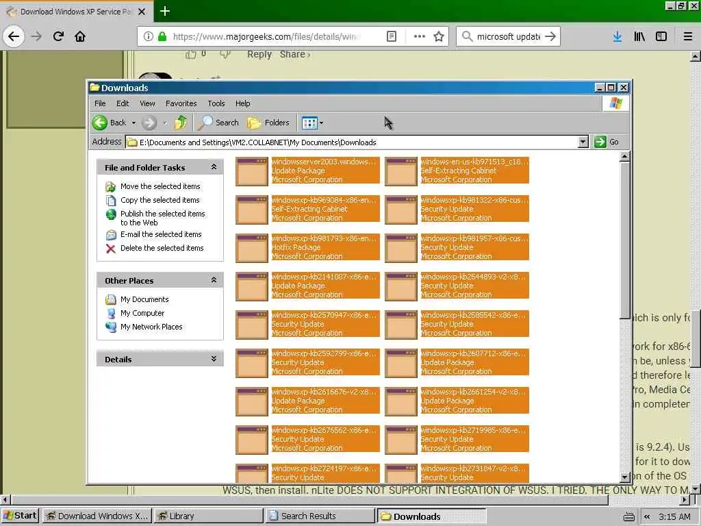Open the Help menu
701x526 pixels.
243,103
